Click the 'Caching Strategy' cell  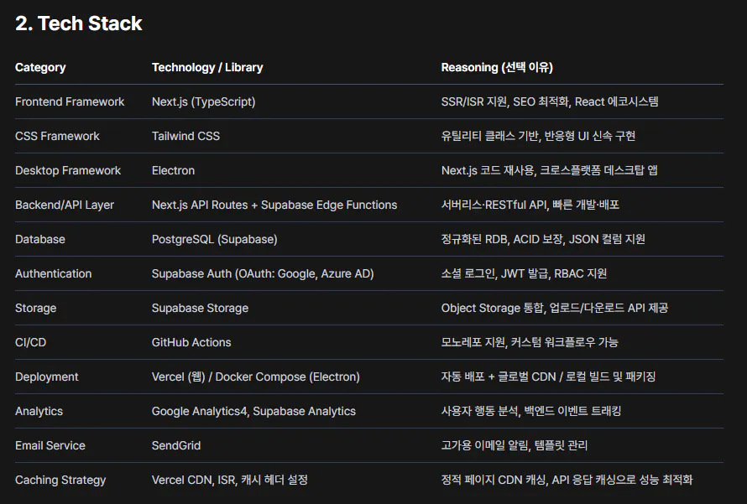[60, 480]
